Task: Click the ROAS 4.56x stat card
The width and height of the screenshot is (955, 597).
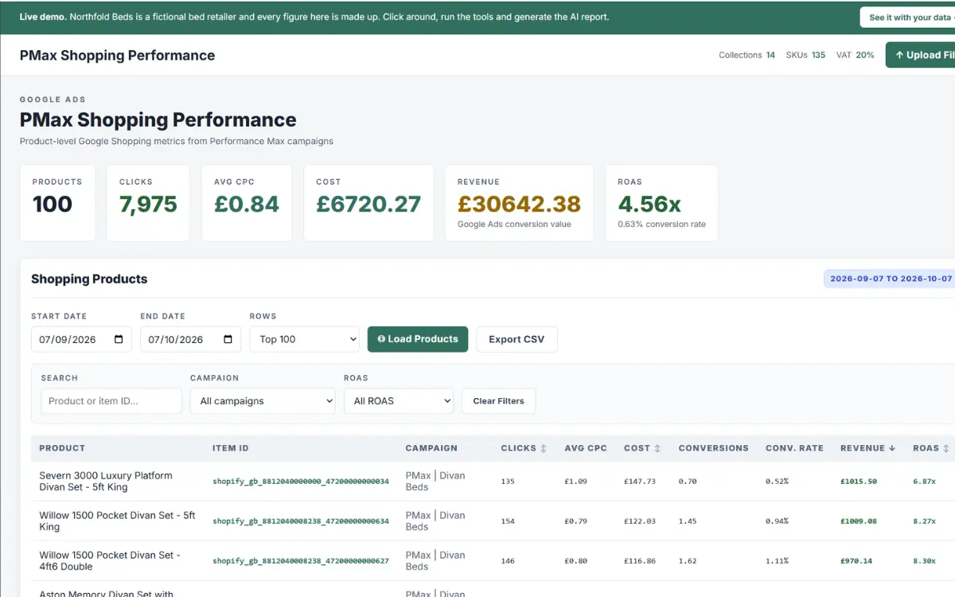Action: pyautogui.click(x=661, y=203)
